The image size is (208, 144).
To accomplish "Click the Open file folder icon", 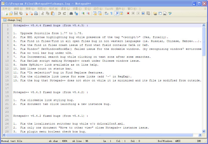I will click(11, 13).
